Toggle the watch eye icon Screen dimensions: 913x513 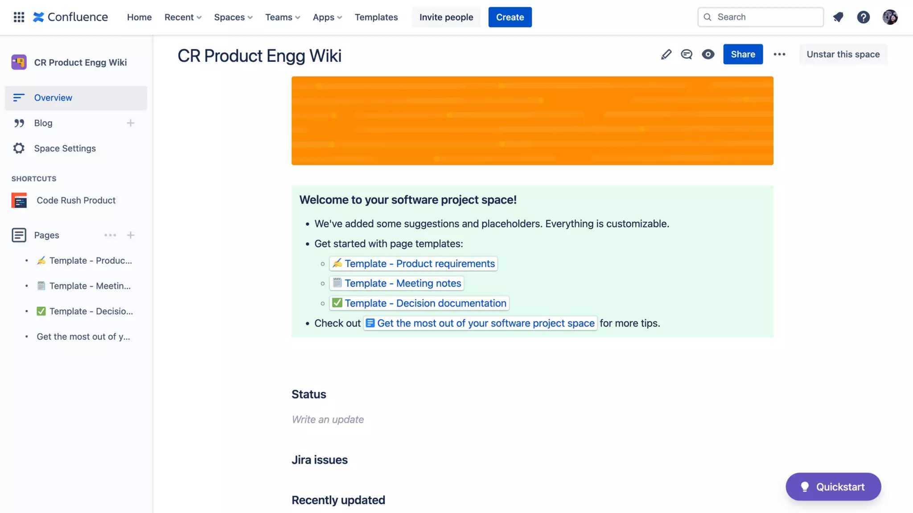(708, 54)
